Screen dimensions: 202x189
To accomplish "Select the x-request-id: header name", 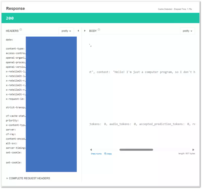I will pos(15,99).
